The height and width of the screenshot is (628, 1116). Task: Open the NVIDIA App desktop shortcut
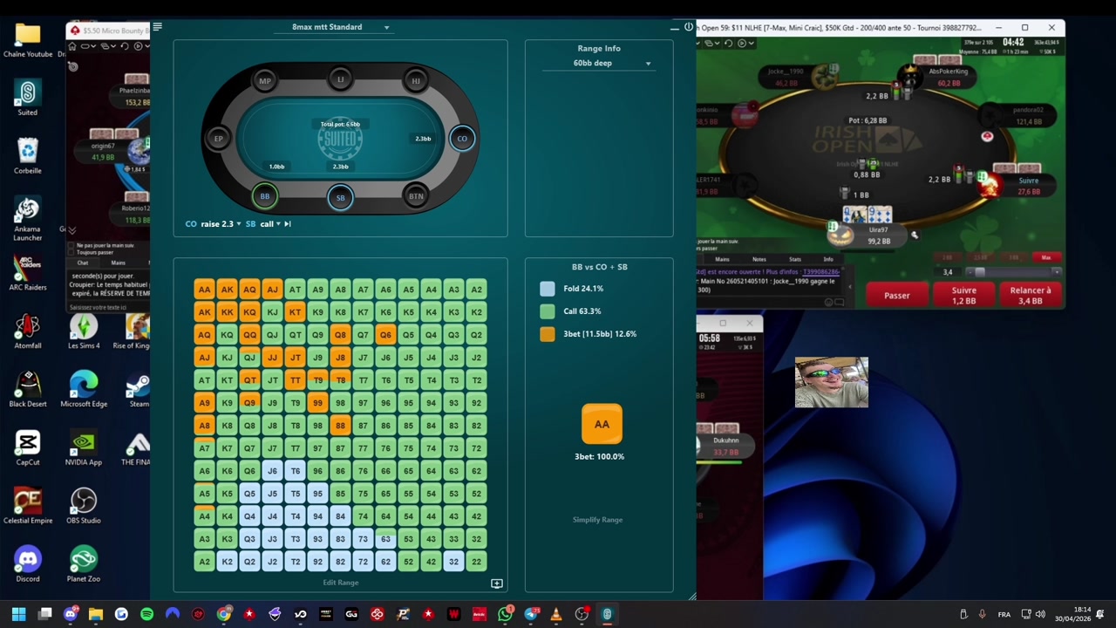84,447
